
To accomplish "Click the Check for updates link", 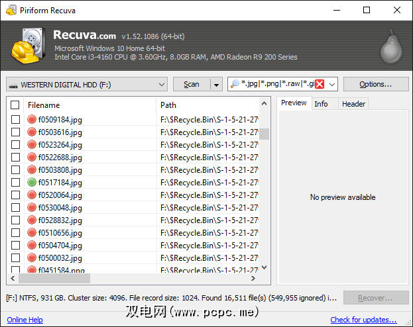I will (x=364, y=320).
